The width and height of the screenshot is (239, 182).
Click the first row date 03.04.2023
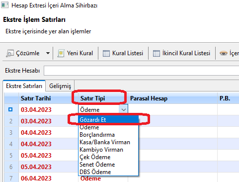[x=36, y=110]
